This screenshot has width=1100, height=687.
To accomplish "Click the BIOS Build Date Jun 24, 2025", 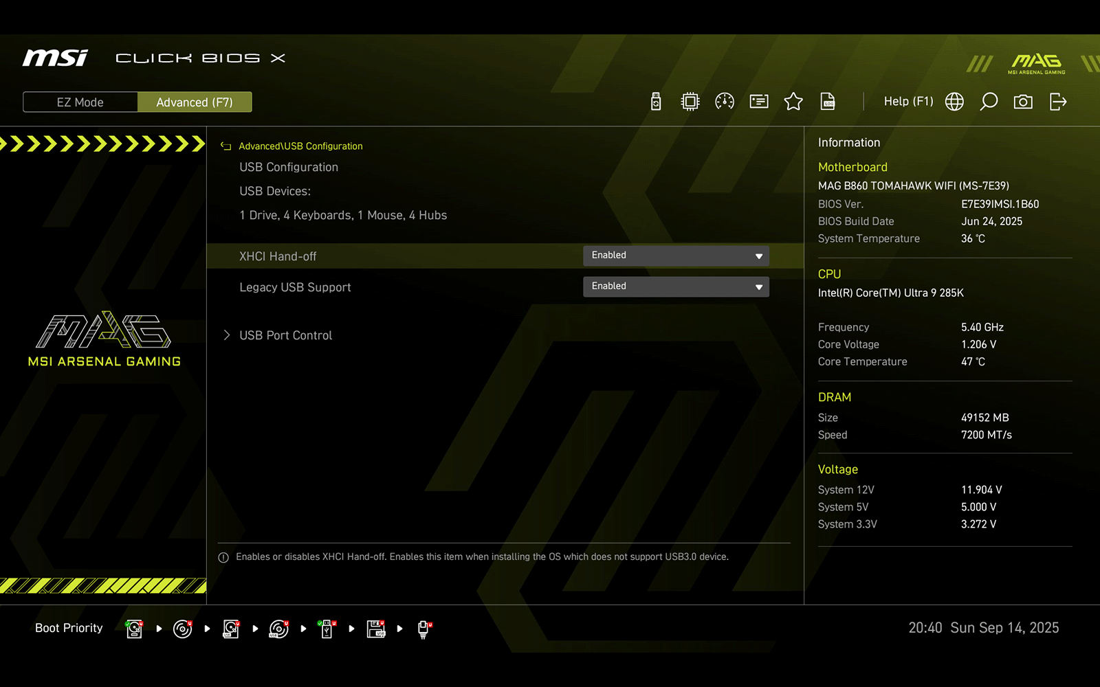I will 991,221.
